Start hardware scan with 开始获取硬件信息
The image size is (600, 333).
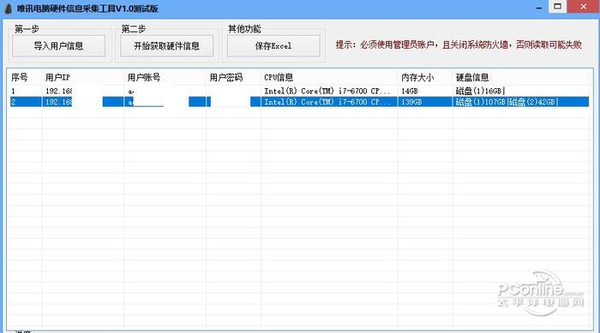pyautogui.click(x=166, y=46)
